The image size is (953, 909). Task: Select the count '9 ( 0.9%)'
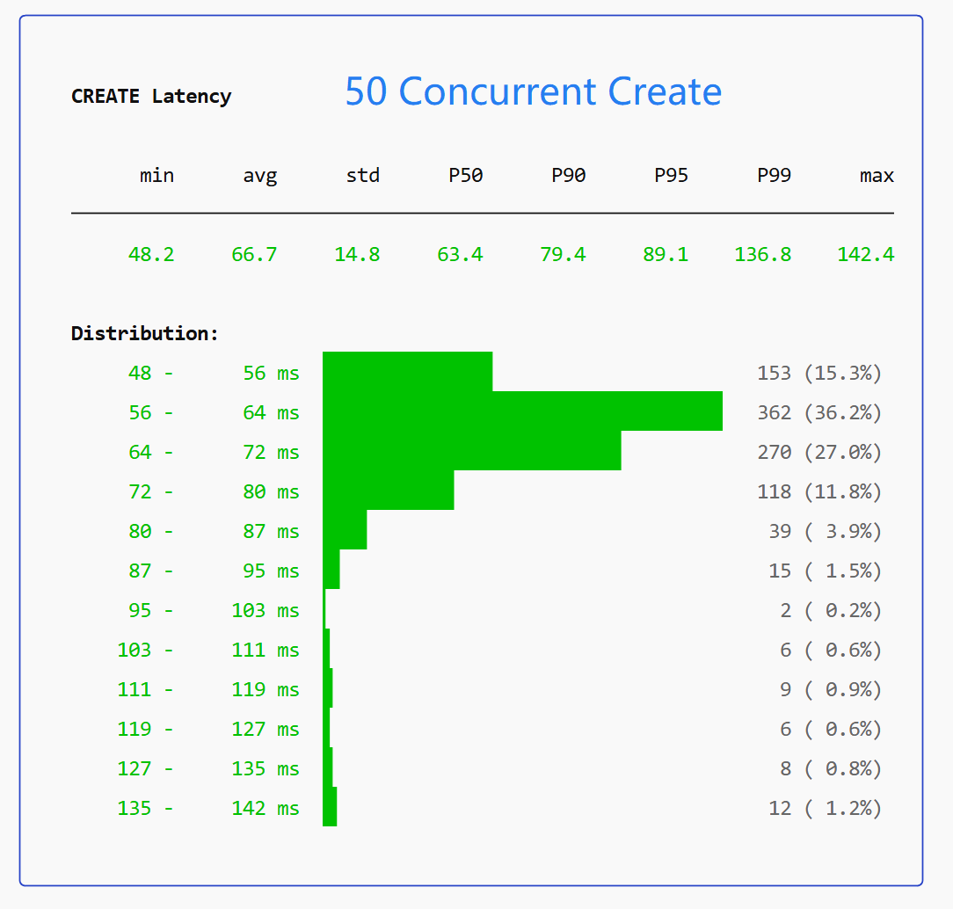point(831,689)
